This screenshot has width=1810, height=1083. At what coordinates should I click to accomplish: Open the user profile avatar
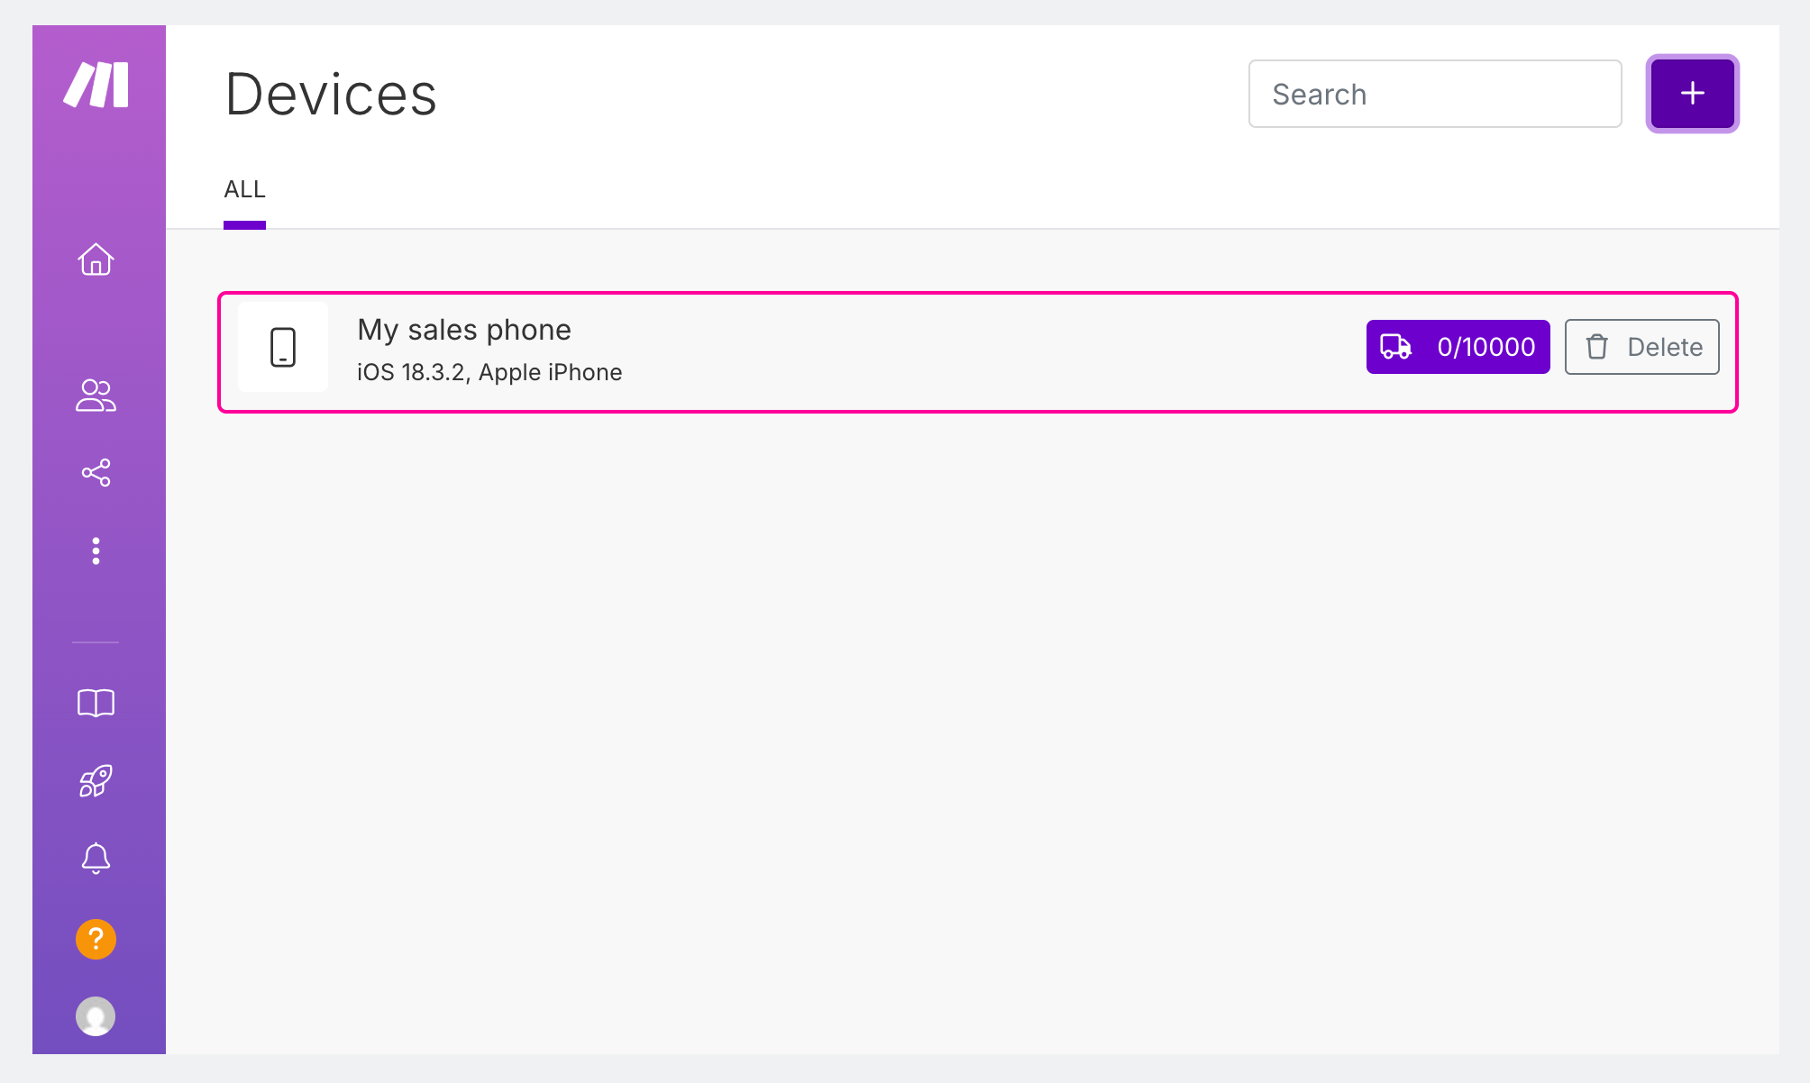[x=96, y=1016]
